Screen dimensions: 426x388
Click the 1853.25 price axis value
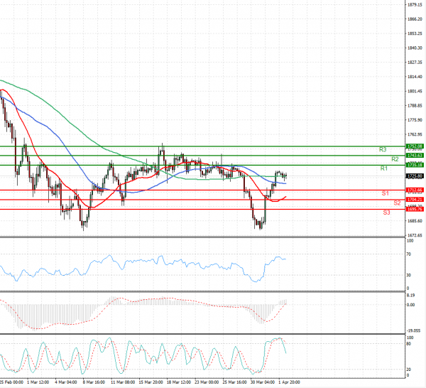click(415, 33)
